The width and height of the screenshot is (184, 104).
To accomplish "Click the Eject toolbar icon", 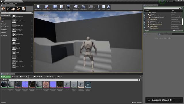I will [x=109, y=6].
